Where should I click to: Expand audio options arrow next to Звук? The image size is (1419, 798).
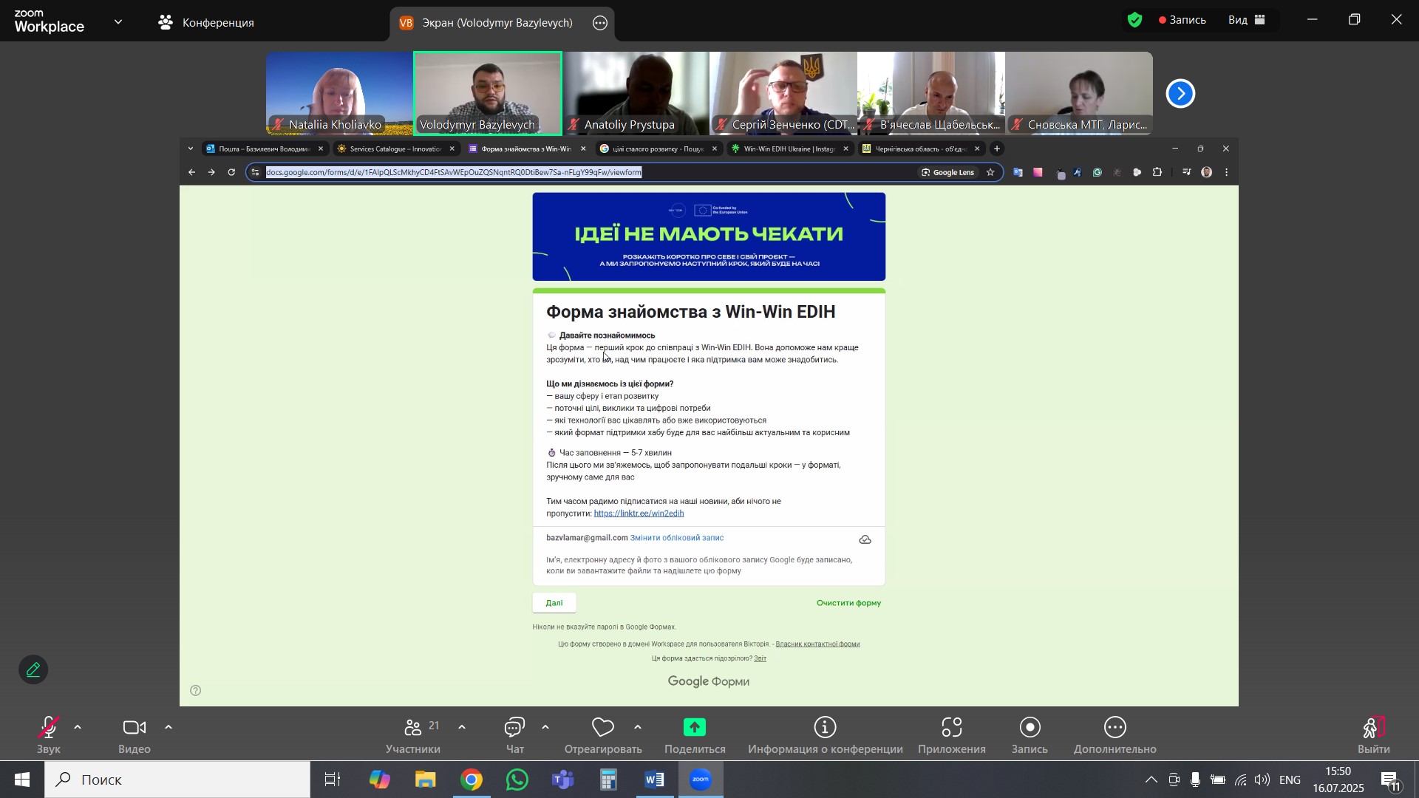(78, 729)
